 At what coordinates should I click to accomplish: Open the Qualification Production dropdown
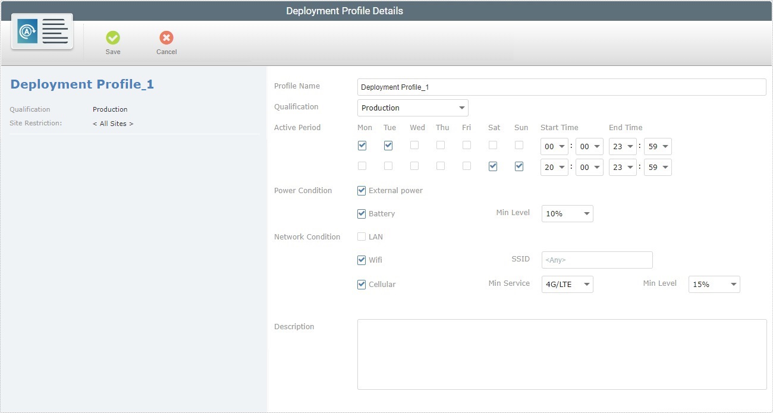[x=413, y=108]
